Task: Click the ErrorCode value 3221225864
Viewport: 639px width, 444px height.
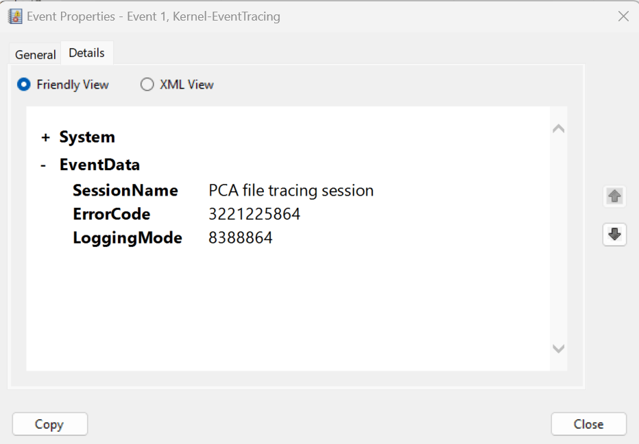Action: 254,214
